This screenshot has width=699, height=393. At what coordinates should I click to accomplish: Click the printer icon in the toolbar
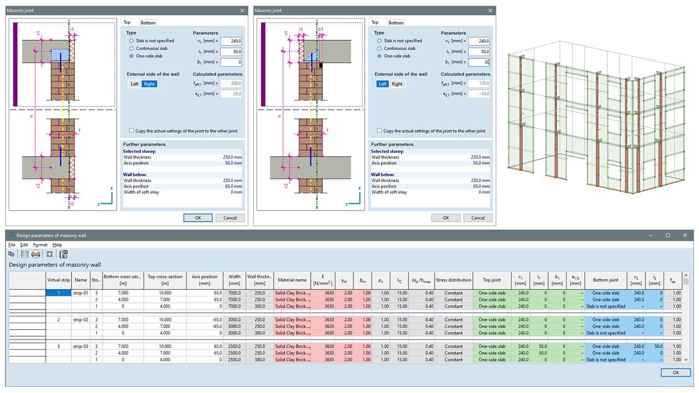pos(36,254)
